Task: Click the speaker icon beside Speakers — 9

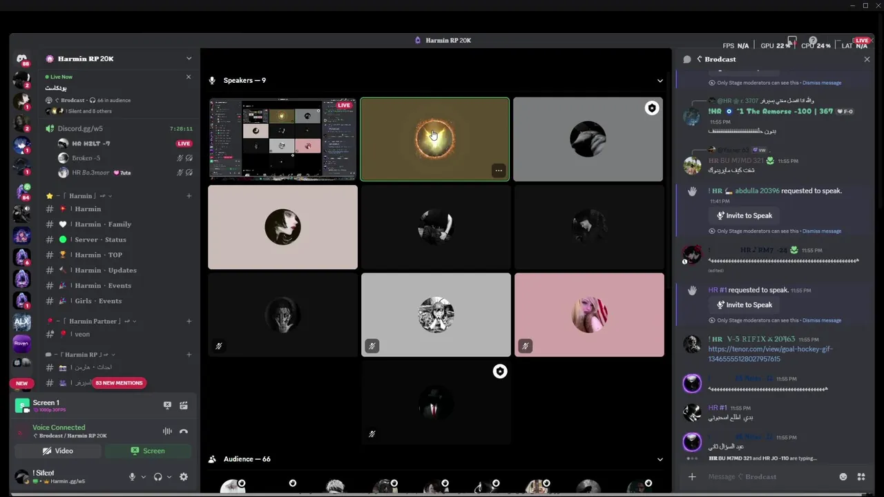Action: pyautogui.click(x=212, y=81)
